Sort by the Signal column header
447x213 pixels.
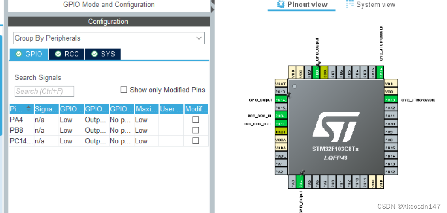point(46,109)
